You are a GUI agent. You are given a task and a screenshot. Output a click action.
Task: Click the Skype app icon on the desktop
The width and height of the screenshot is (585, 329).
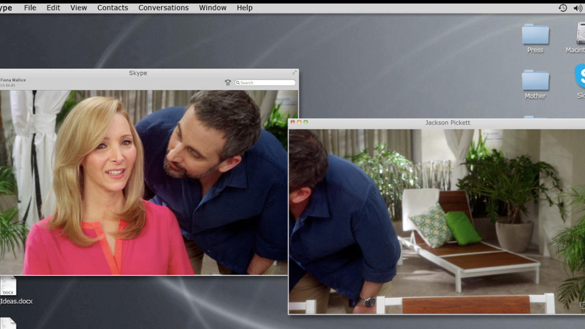(580, 77)
